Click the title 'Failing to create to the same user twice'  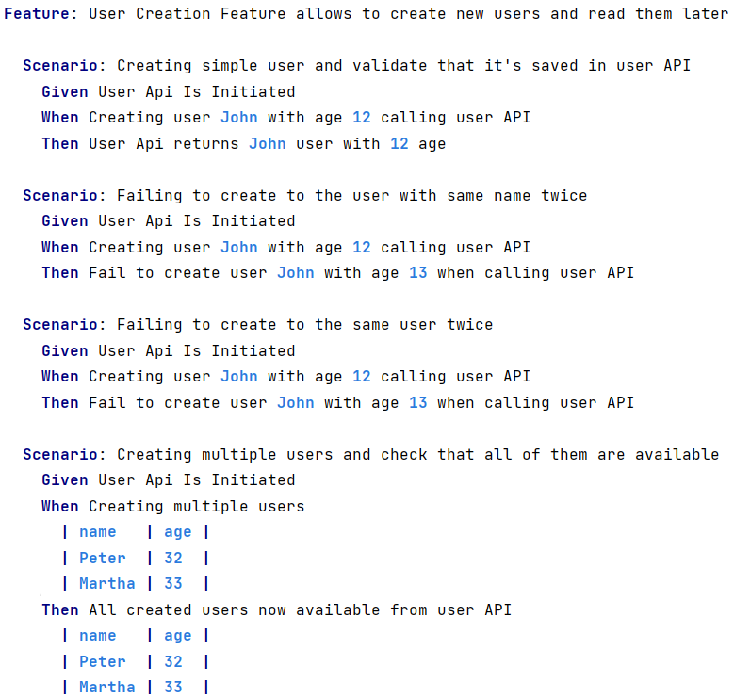click(304, 325)
